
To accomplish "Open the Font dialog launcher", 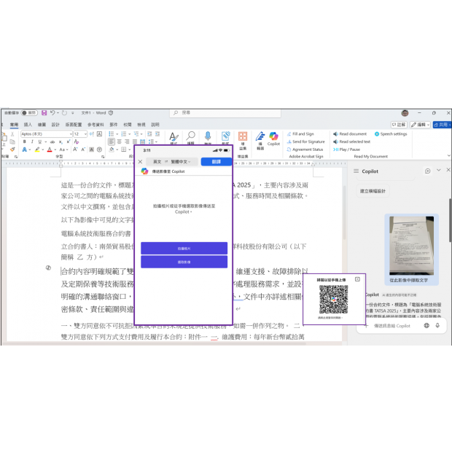I will [x=103, y=157].
